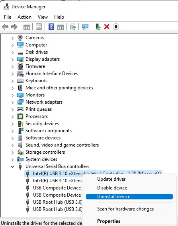Click the Keyboards icon
Viewport: 178px width, 226px height.
click(x=20, y=81)
